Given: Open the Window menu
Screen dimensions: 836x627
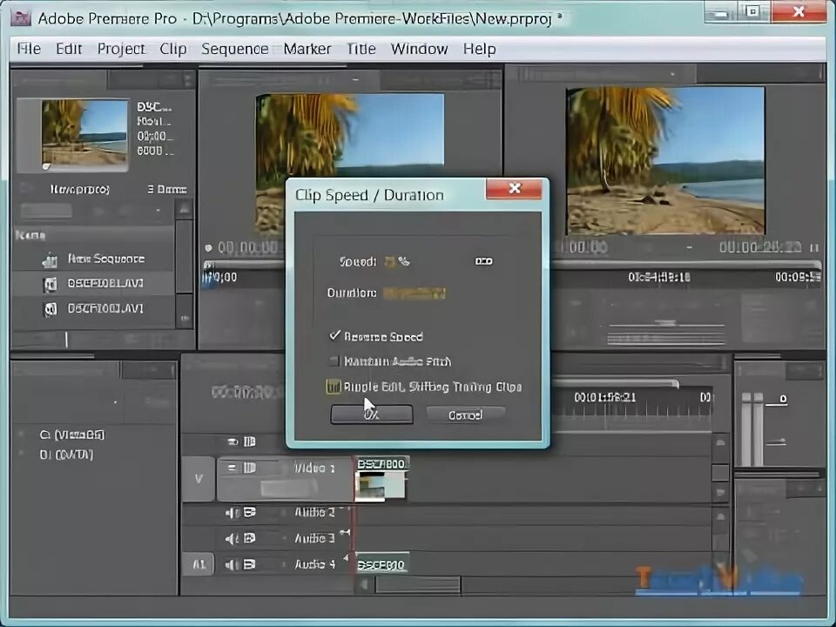Looking at the screenshot, I should coord(419,49).
